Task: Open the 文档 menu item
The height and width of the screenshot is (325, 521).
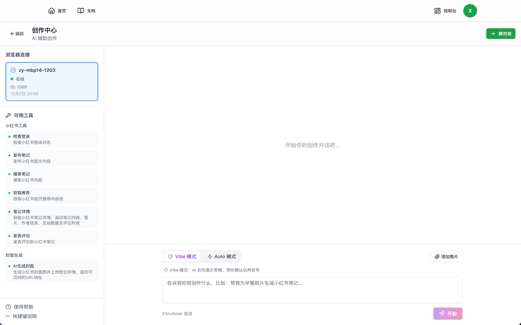Action: 86,10
